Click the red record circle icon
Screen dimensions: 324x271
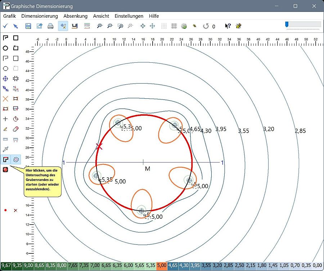(5, 169)
